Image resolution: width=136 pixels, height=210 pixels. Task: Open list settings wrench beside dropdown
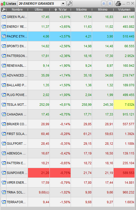[x=69, y=4]
